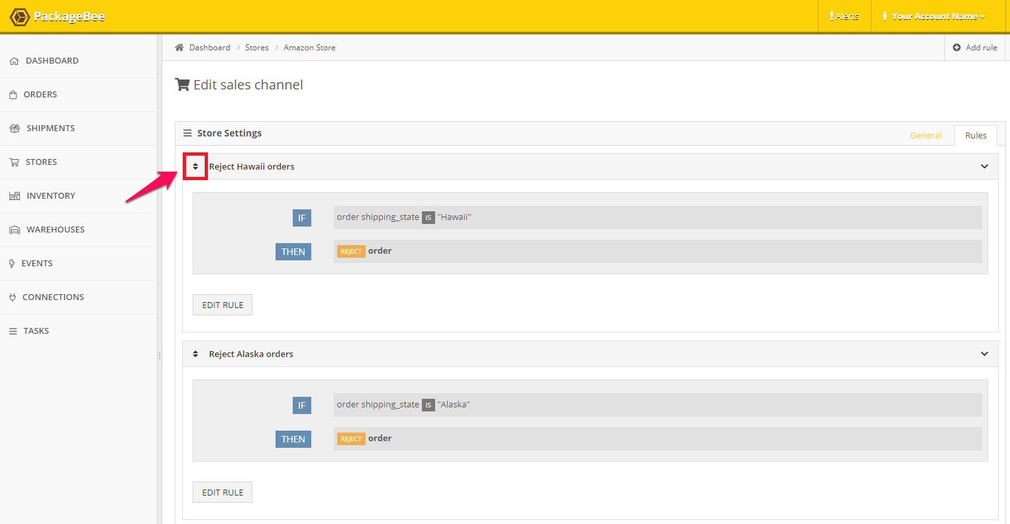
Task: Click the Amazon Store breadcrumb link
Action: (x=309, y=48)
